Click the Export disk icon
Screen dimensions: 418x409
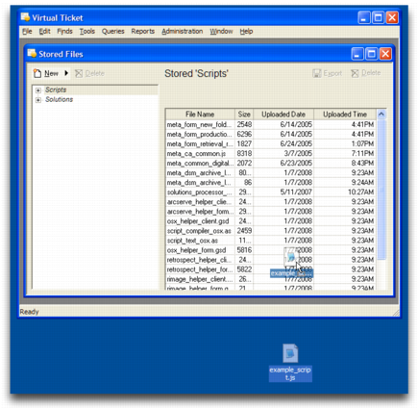pos(316,73)
